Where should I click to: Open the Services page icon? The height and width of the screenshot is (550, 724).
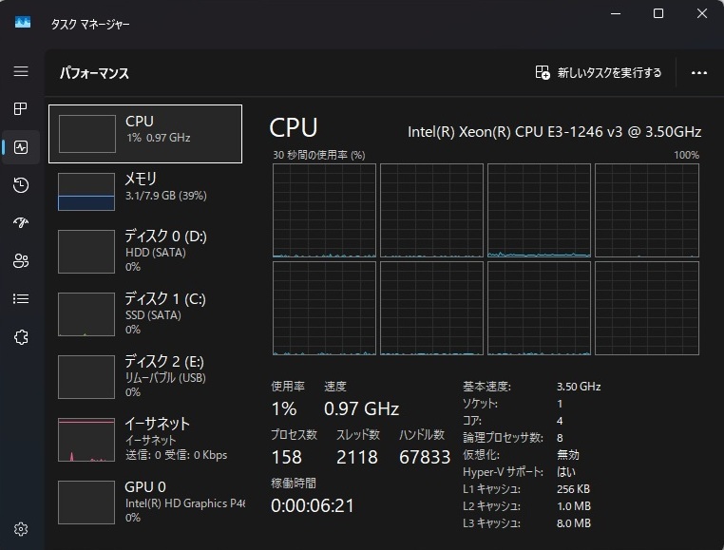click(21, 336)
